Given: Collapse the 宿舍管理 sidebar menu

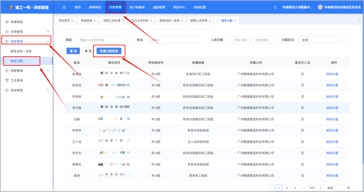Looking at the screenshot, I should [x=48, y=42].
